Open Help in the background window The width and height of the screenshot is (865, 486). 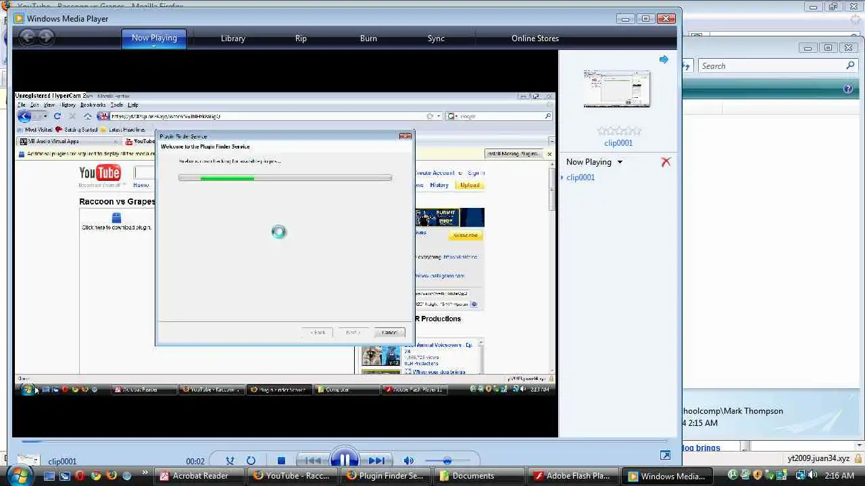(x=848, y=89)
